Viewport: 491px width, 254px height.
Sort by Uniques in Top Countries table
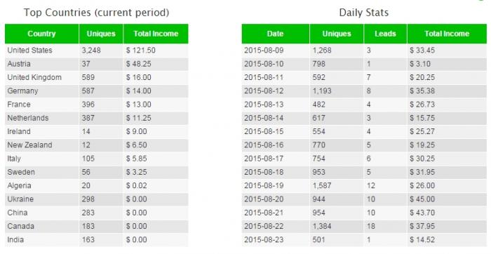101,34
